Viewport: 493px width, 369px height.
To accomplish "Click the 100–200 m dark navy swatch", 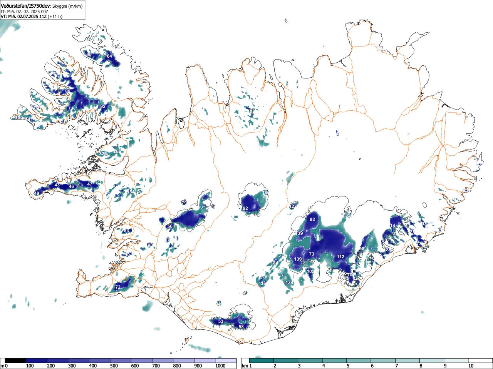I will tap(36, 361).
